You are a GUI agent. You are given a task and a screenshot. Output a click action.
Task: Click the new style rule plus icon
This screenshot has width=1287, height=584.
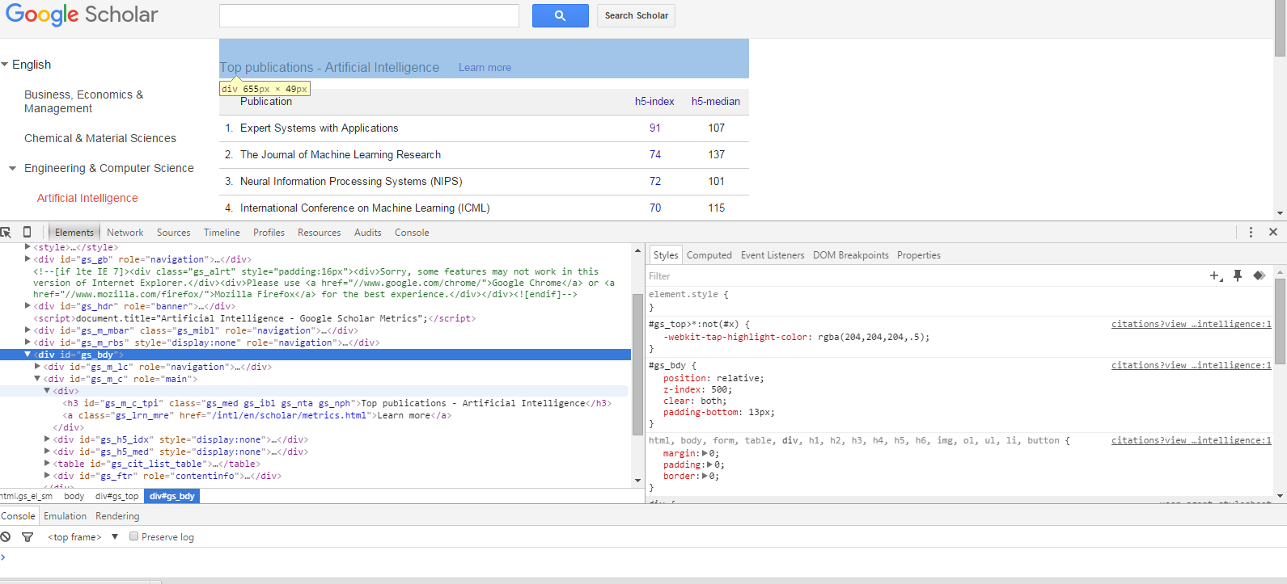coord(1215,275)
